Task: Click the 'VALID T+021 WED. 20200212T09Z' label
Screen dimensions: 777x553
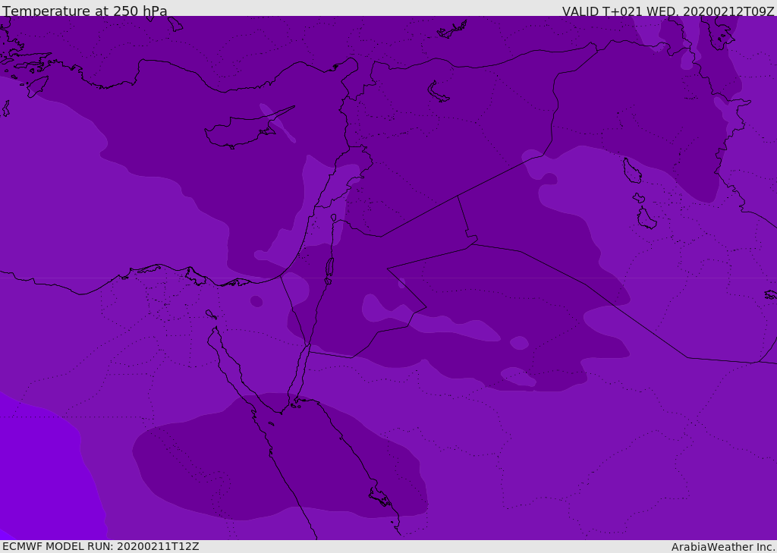Action: click(668, 11)
